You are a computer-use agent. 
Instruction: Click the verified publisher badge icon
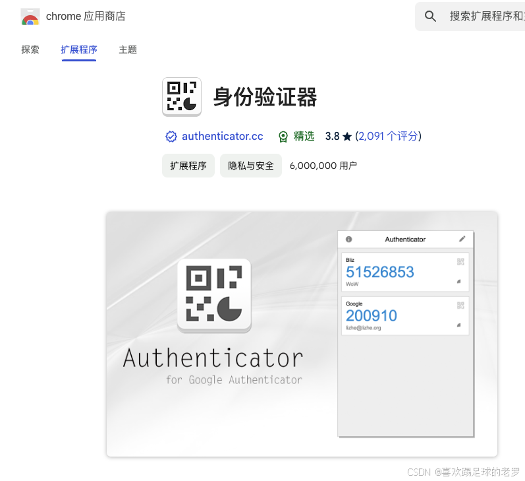[171, 137]
